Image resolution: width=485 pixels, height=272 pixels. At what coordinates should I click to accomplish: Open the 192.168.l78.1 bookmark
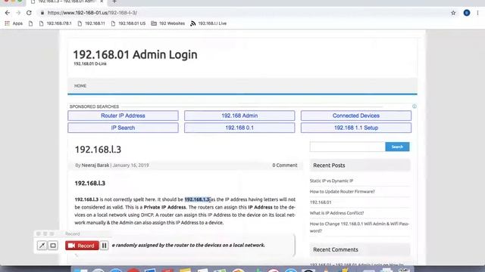(x=55, y=23)
